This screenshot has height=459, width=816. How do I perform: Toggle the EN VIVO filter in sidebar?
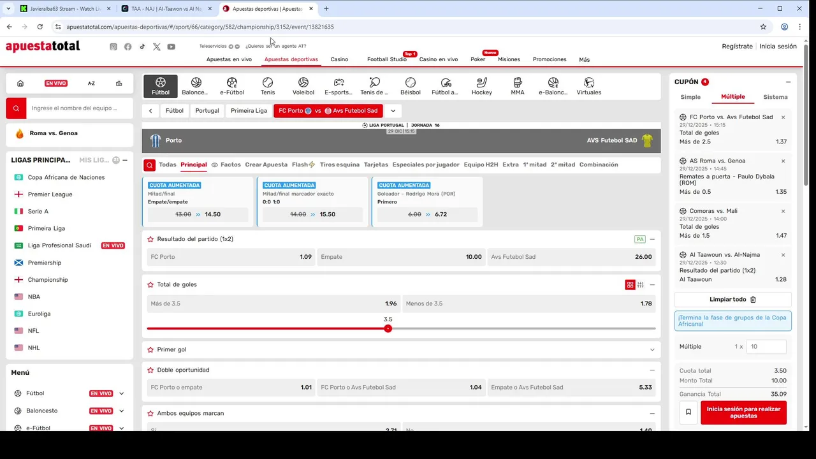(56, 84)
